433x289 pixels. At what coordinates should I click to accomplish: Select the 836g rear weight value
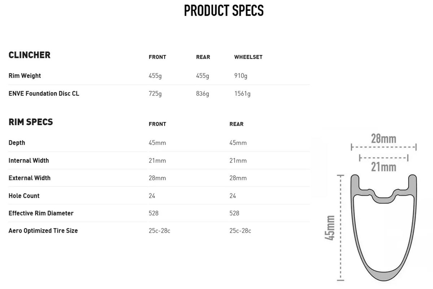click(x=202, y=94)
